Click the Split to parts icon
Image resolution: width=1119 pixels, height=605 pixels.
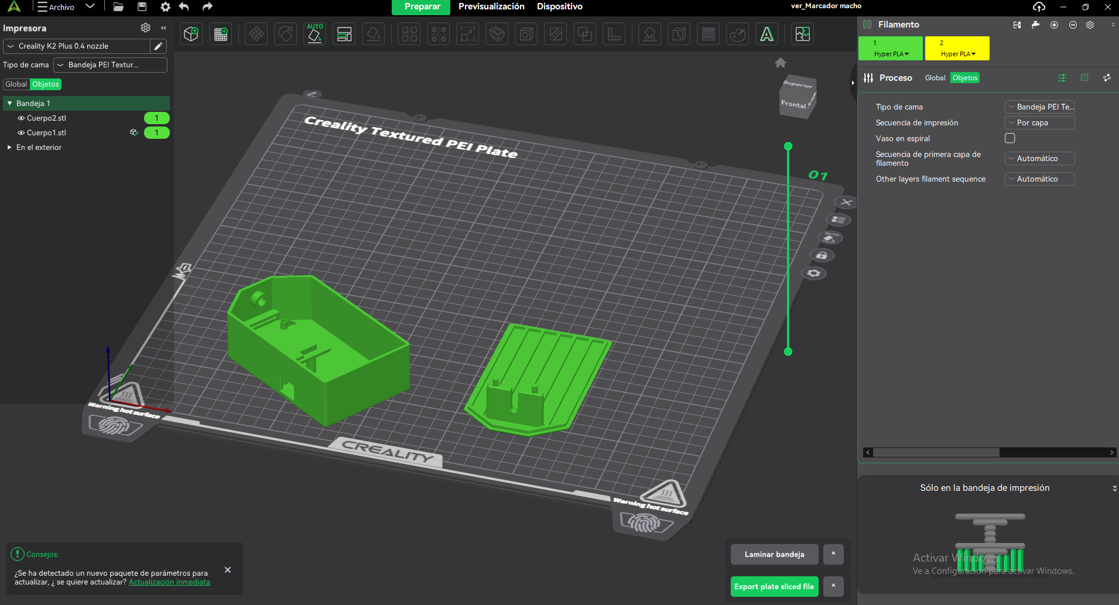tap(439, 34)
